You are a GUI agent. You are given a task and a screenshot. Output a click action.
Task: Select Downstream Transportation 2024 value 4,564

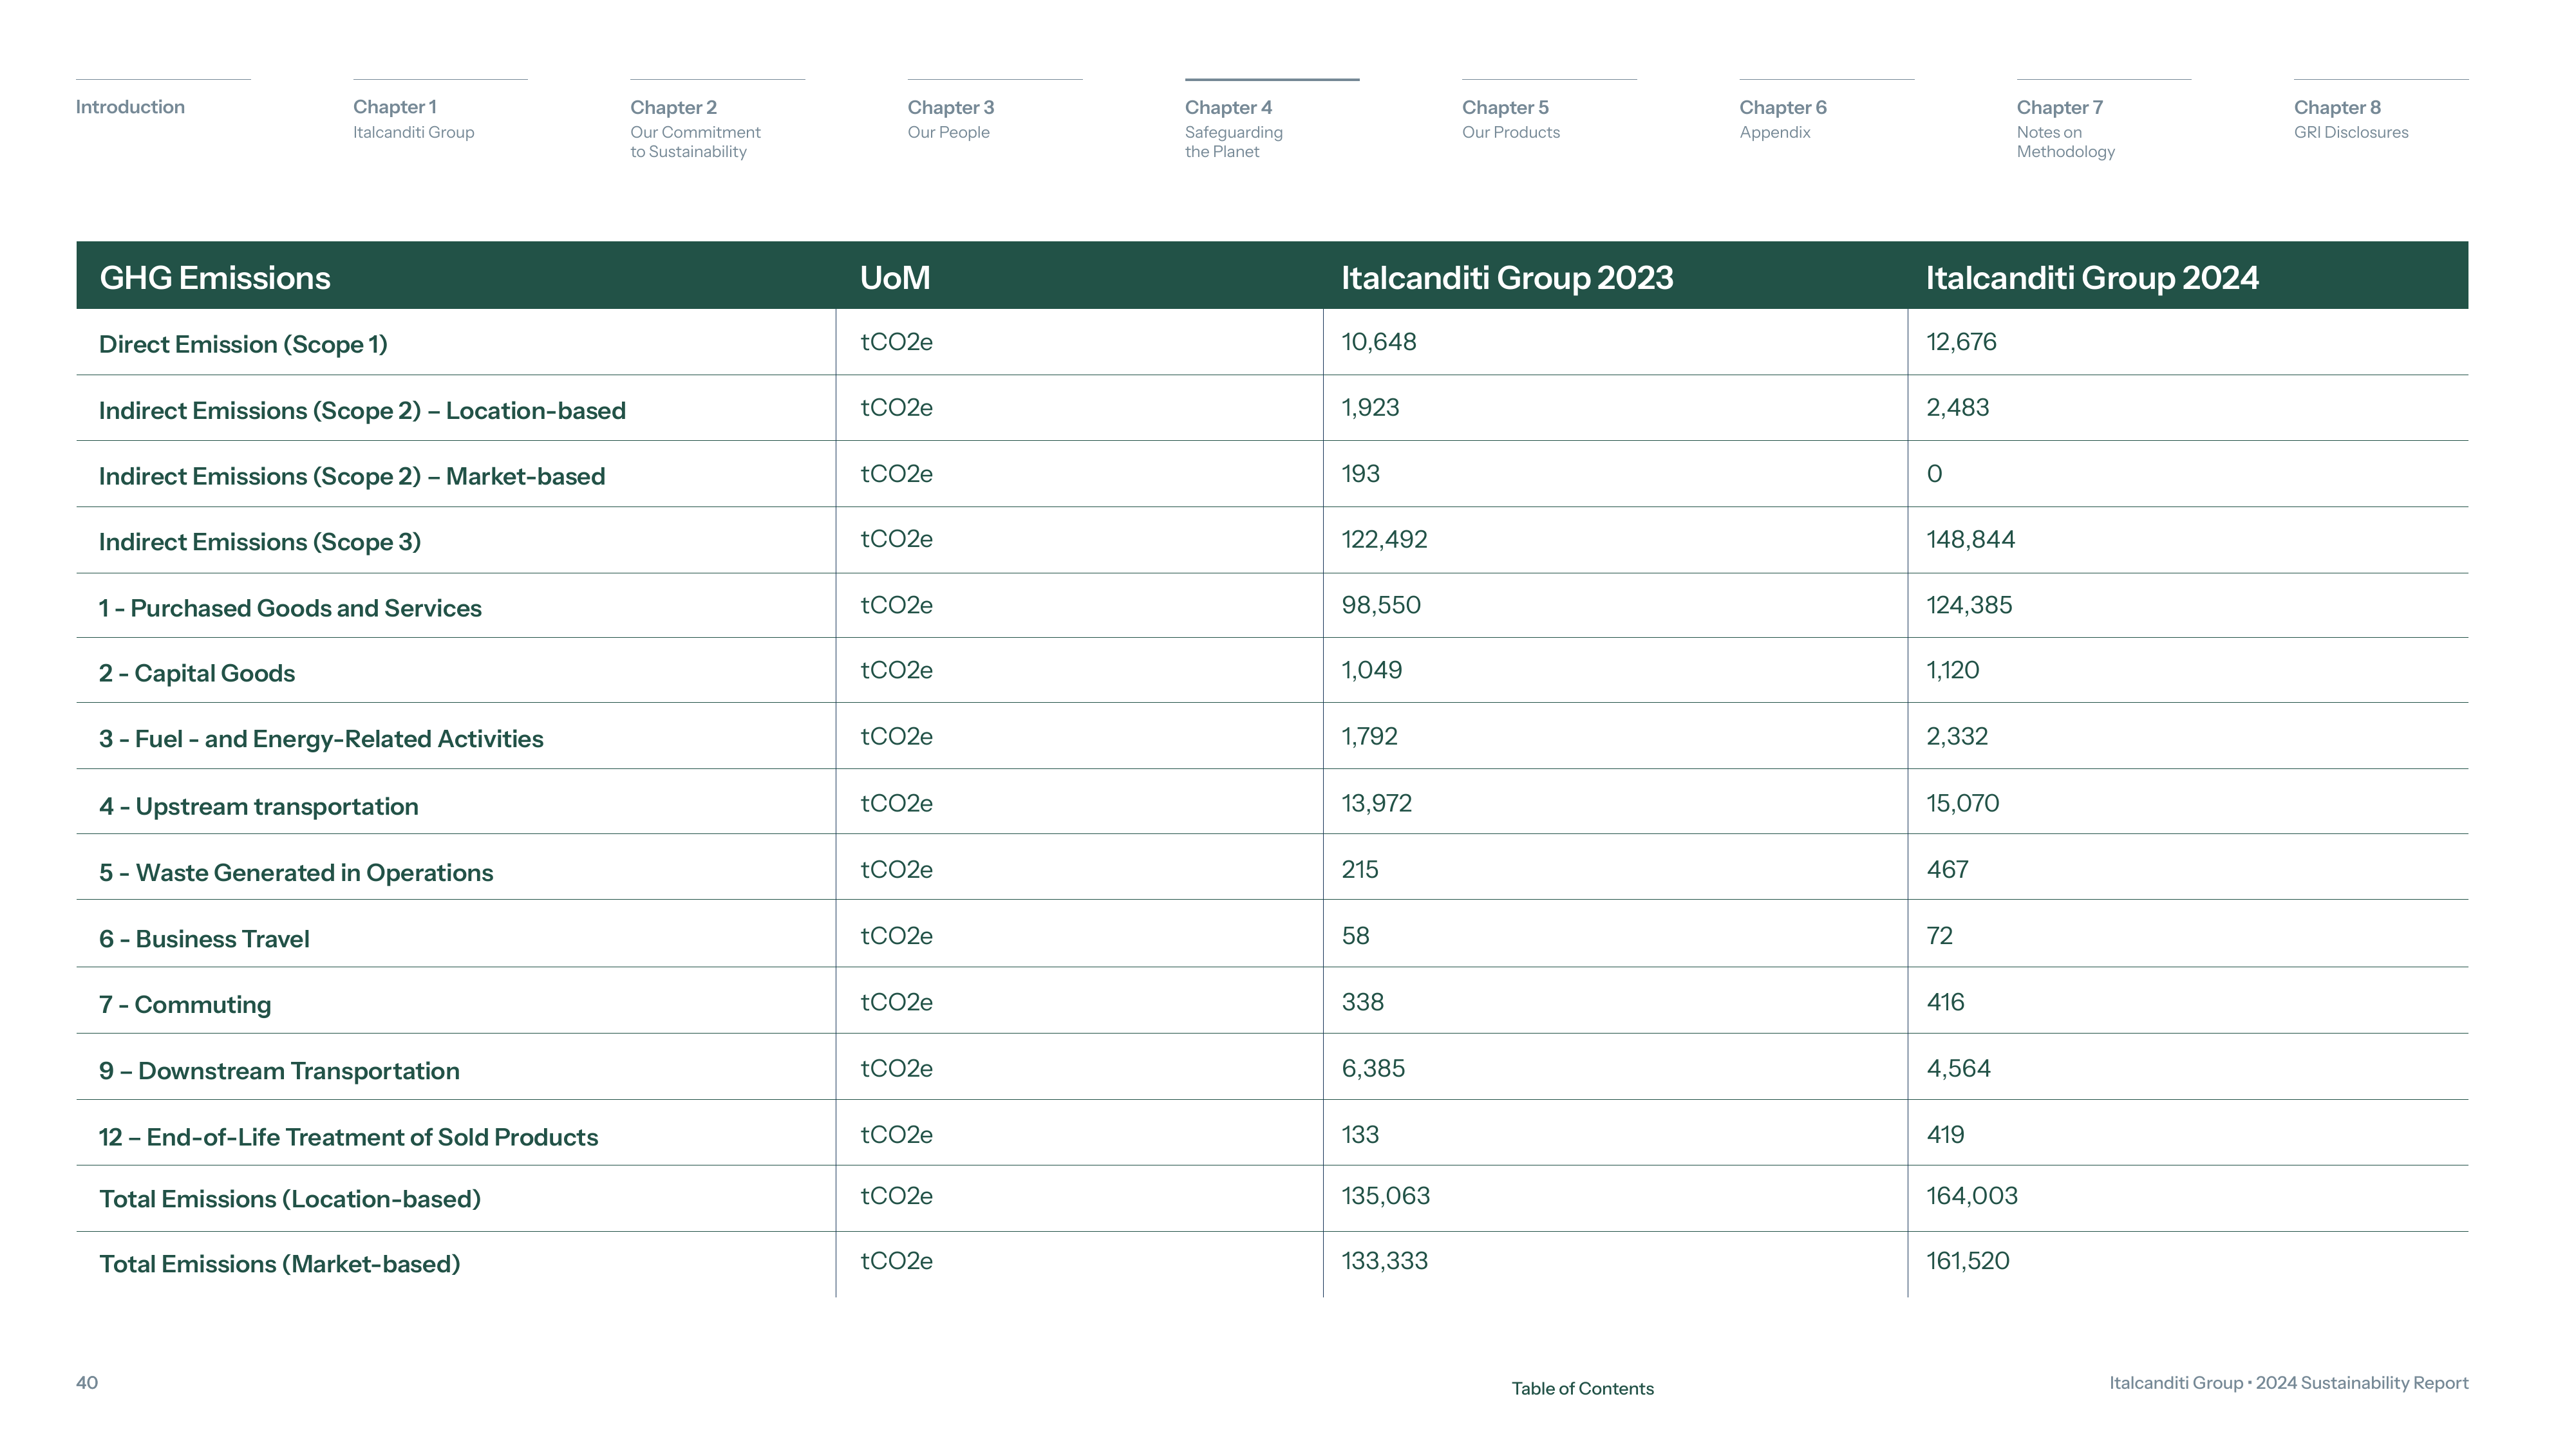(1958, 1068)
